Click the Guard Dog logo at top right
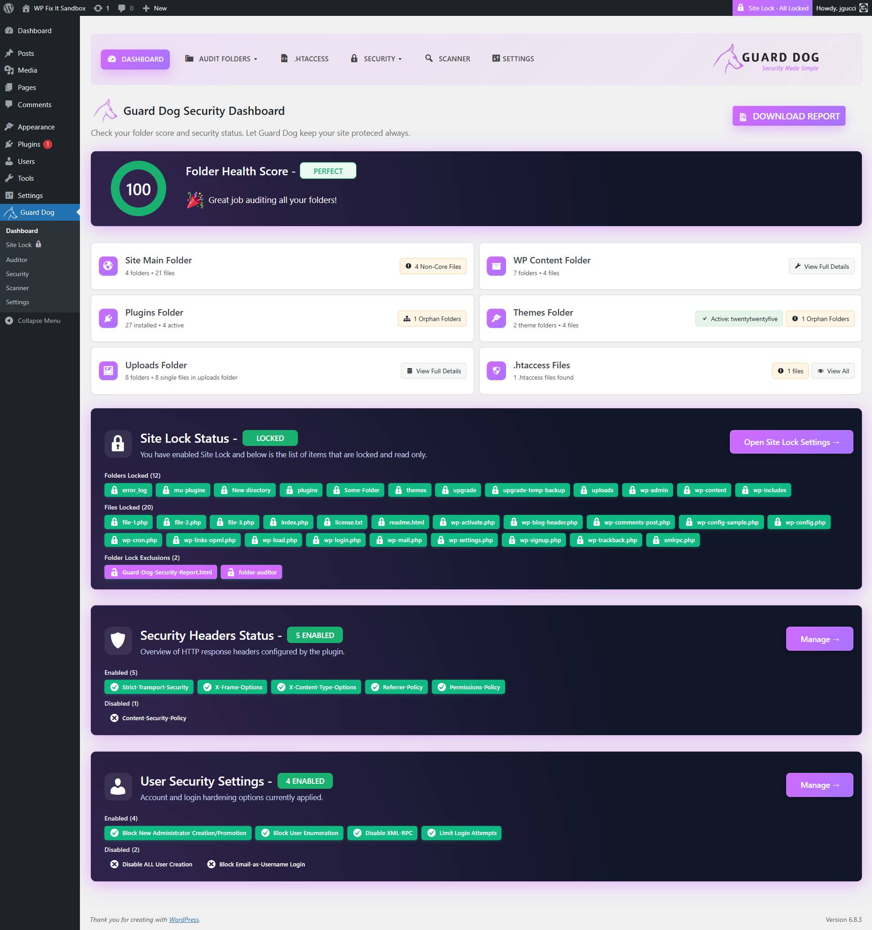Image resolution: width=872 pixels, height=930 pixels. [766, 59]
